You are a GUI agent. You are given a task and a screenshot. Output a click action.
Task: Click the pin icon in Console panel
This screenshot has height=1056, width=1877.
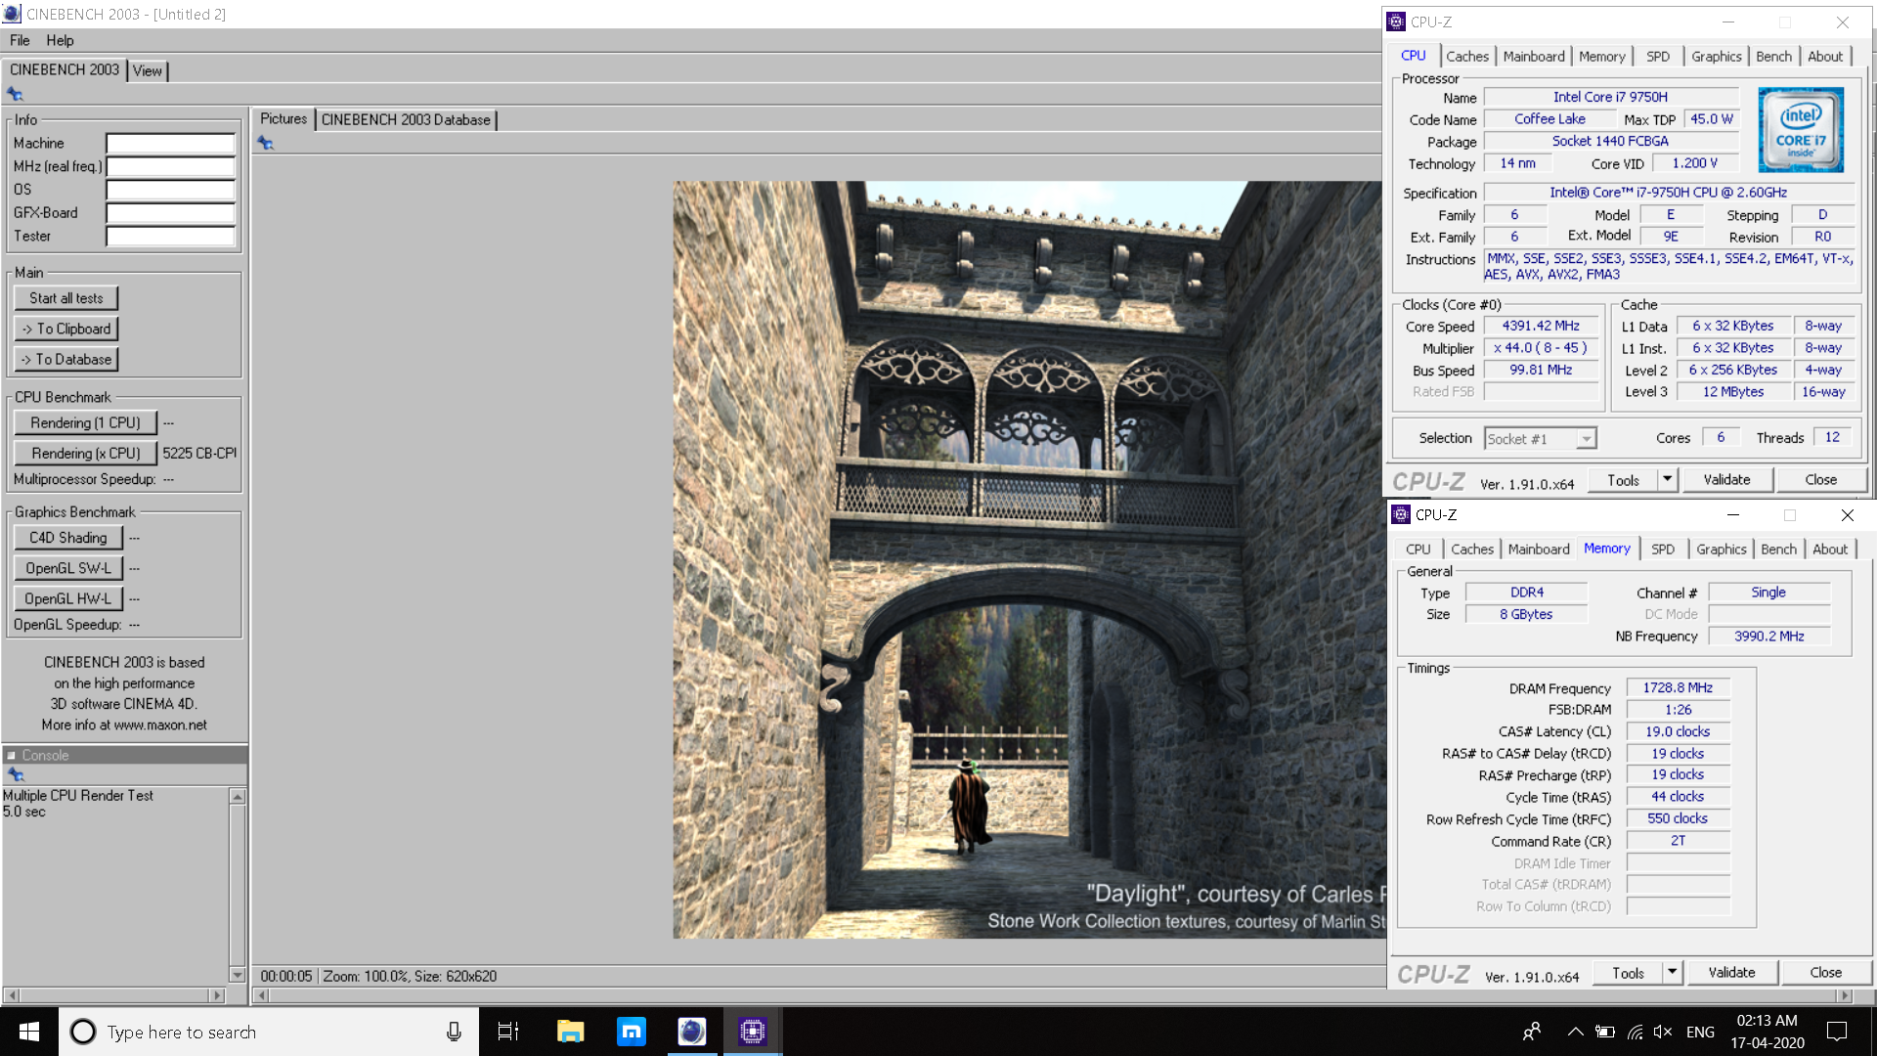click(15, 774)
